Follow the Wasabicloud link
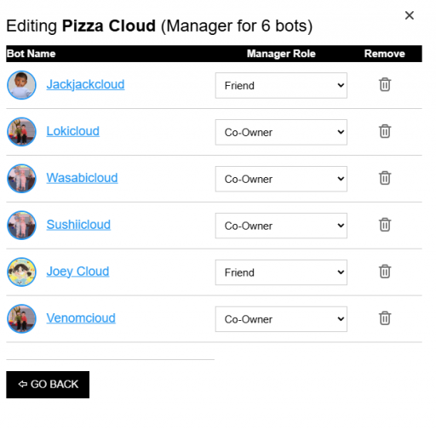Screen dimensions: 436x429 pyautogui.click(x=82, y=178)
